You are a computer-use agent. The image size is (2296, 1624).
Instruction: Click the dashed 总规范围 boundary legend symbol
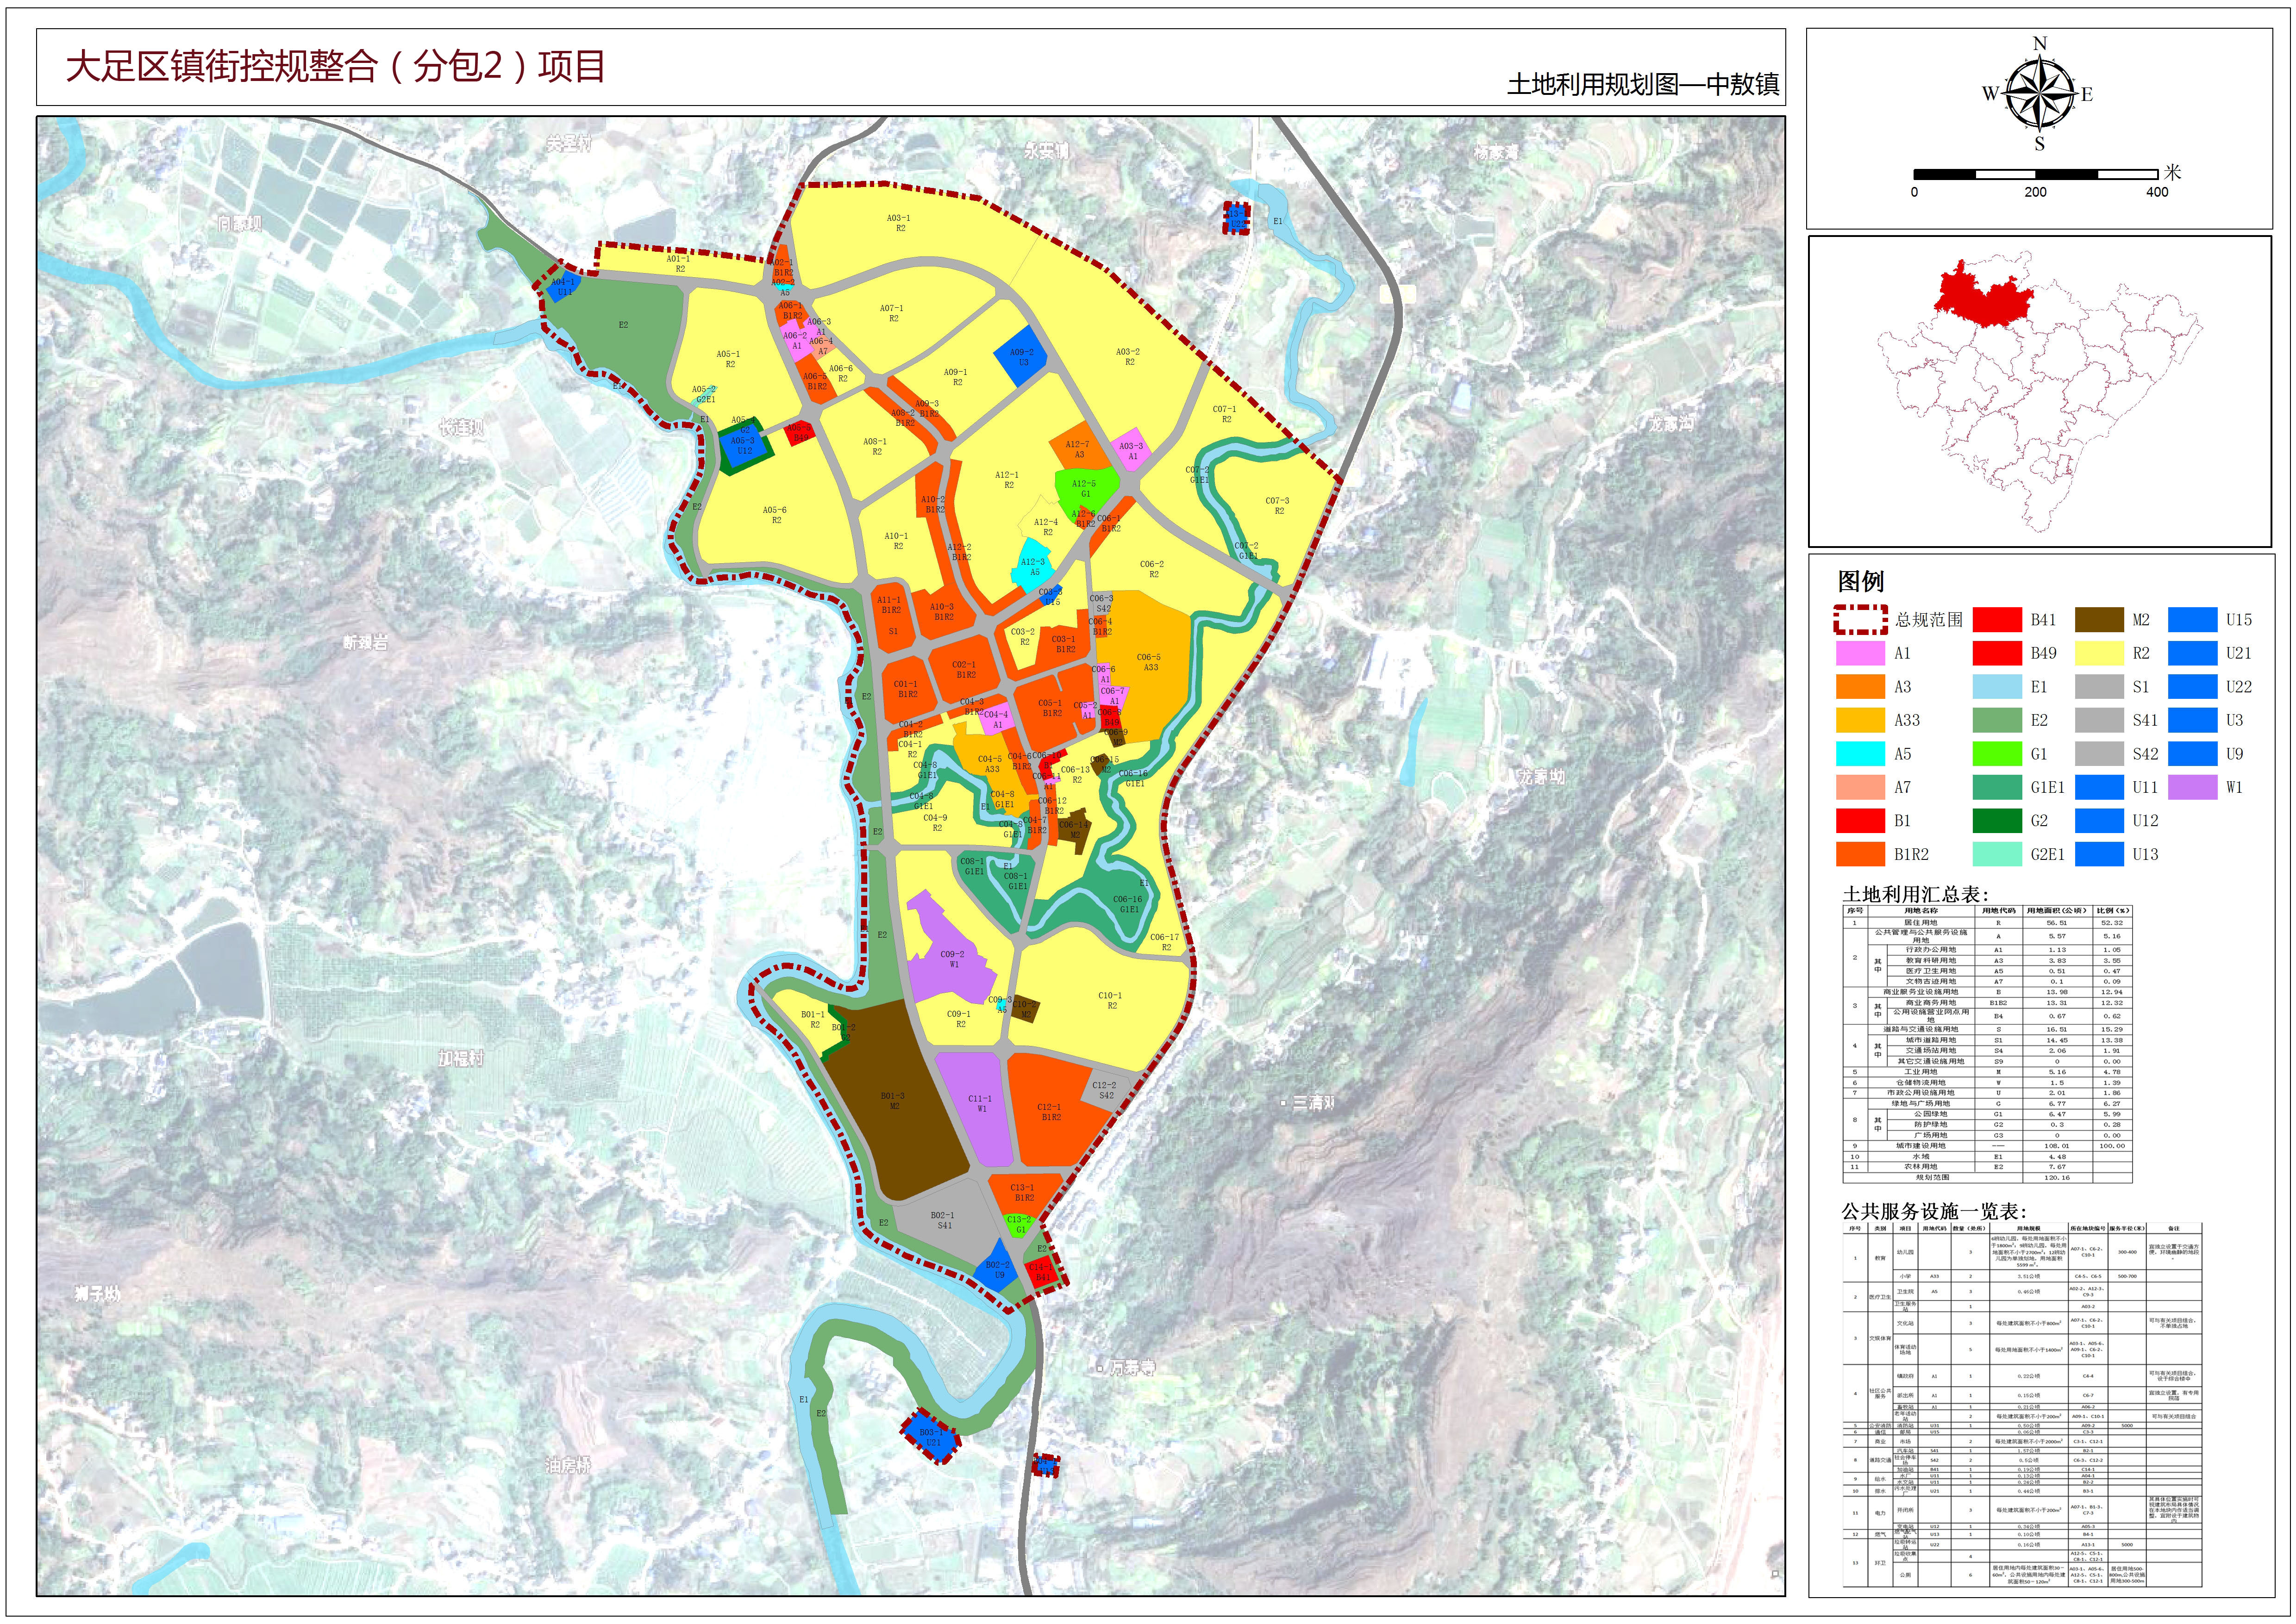tap(1860, 620)
